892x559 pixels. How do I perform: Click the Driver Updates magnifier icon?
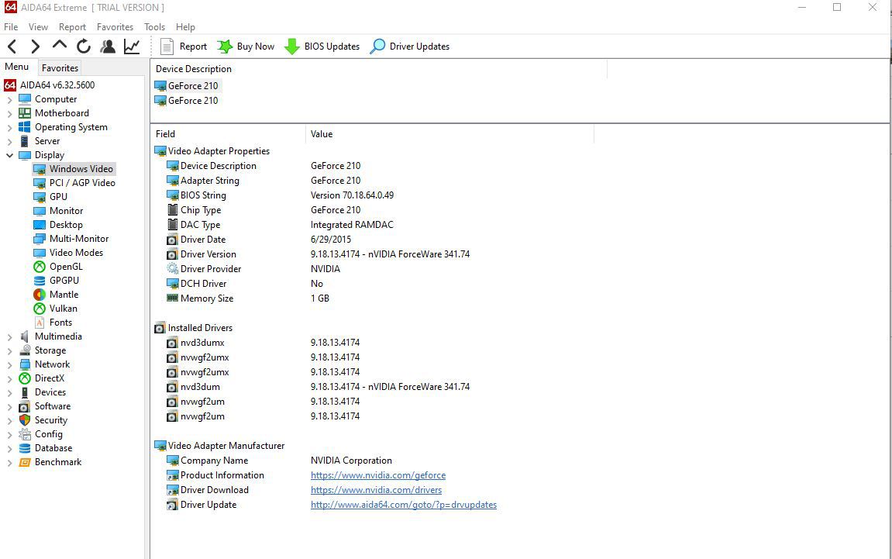pyautogui.click(x=377, y=46)
